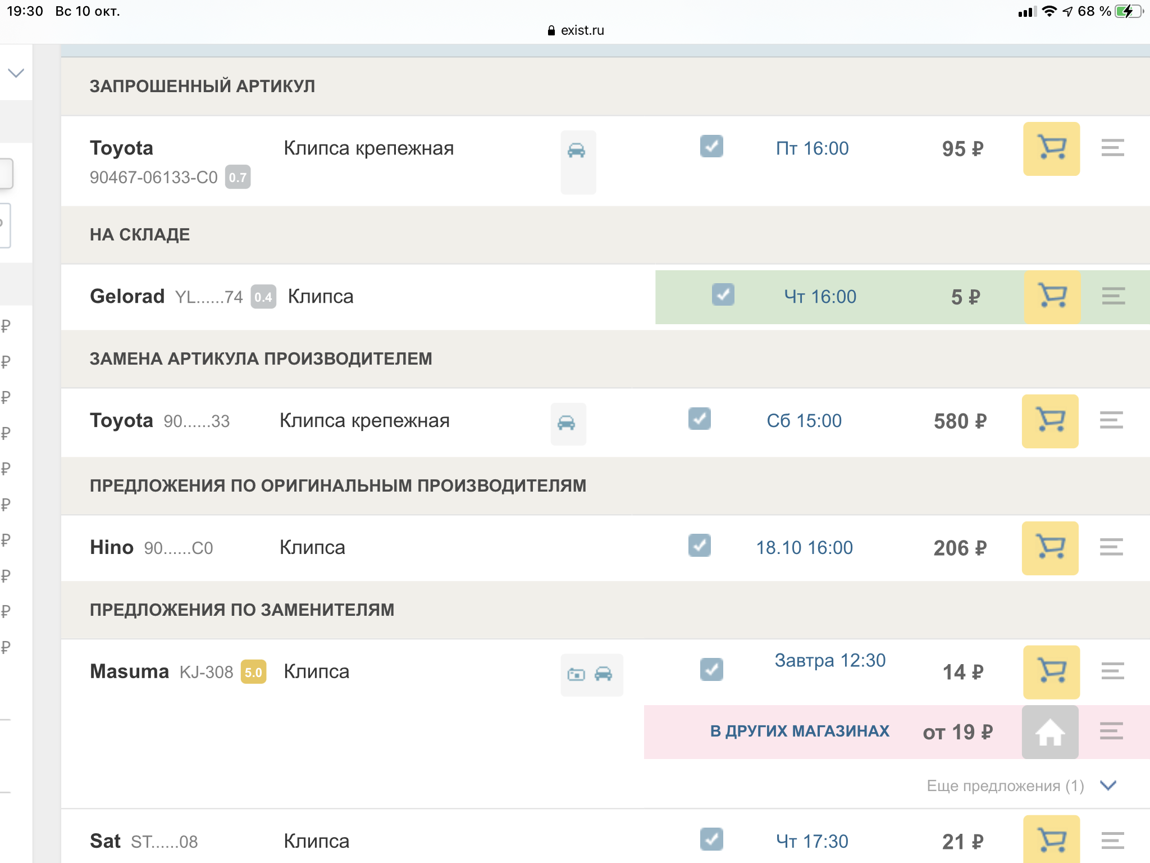Image resolution: width=1150 pixels, height=863 pixels.
Task: Open options menu for Sat row
Action: click(1112, 841)
